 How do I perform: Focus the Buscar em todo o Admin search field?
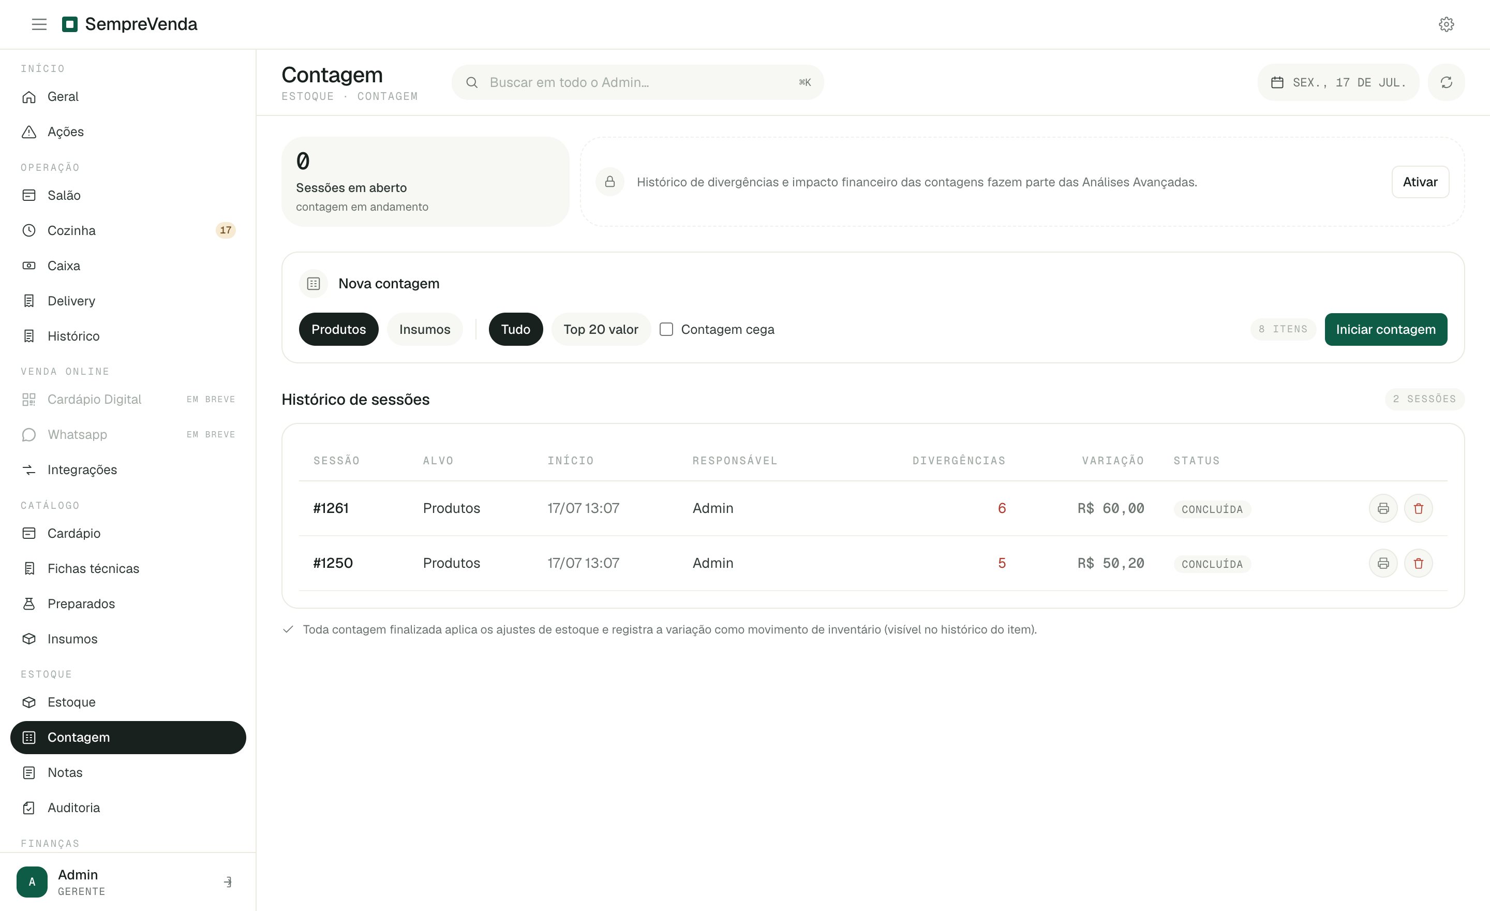(x=637, y=82)
